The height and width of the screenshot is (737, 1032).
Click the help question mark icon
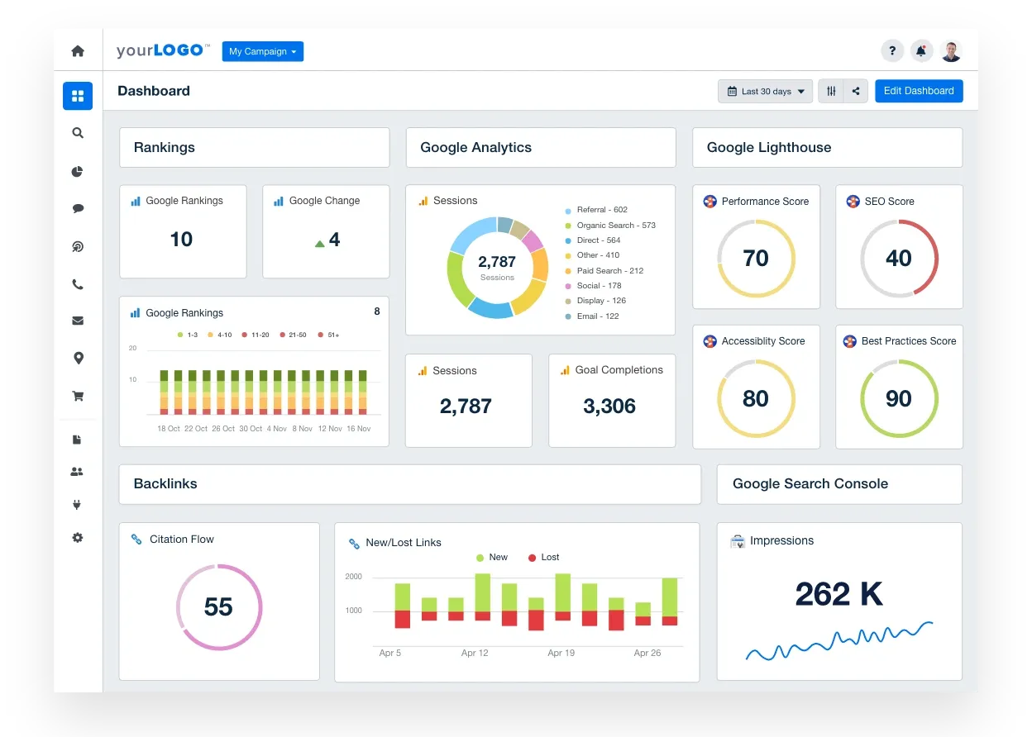[892, 51]
